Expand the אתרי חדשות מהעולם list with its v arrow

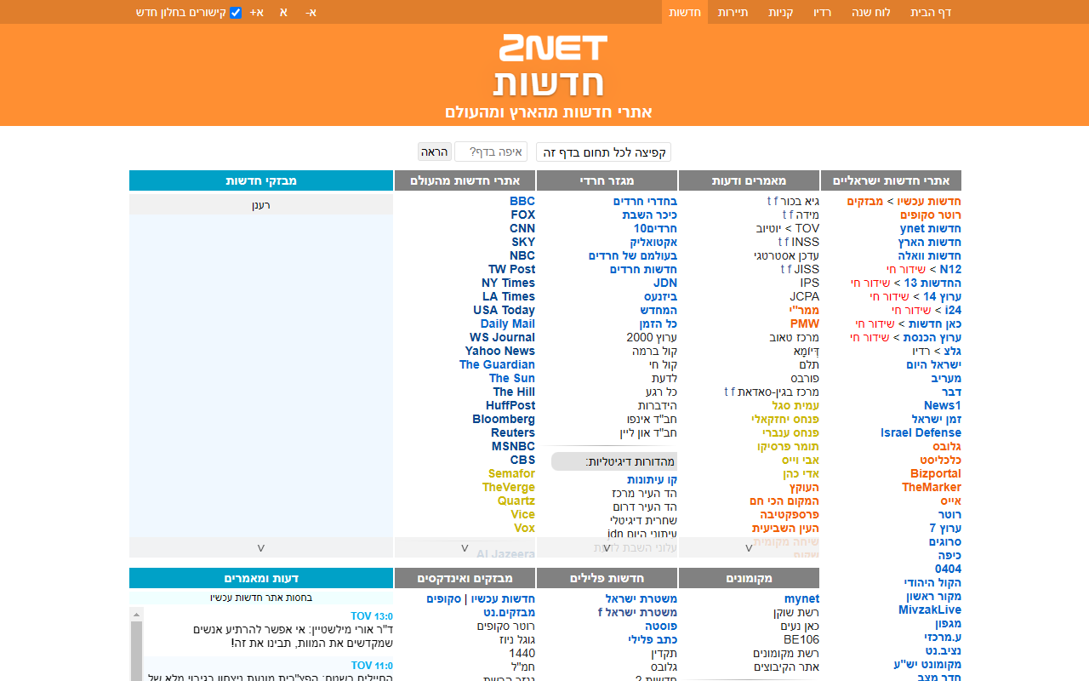tap(465, 548)
